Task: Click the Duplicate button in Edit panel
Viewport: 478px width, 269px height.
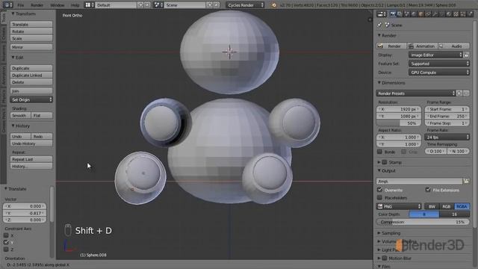Action: (31, 68)
